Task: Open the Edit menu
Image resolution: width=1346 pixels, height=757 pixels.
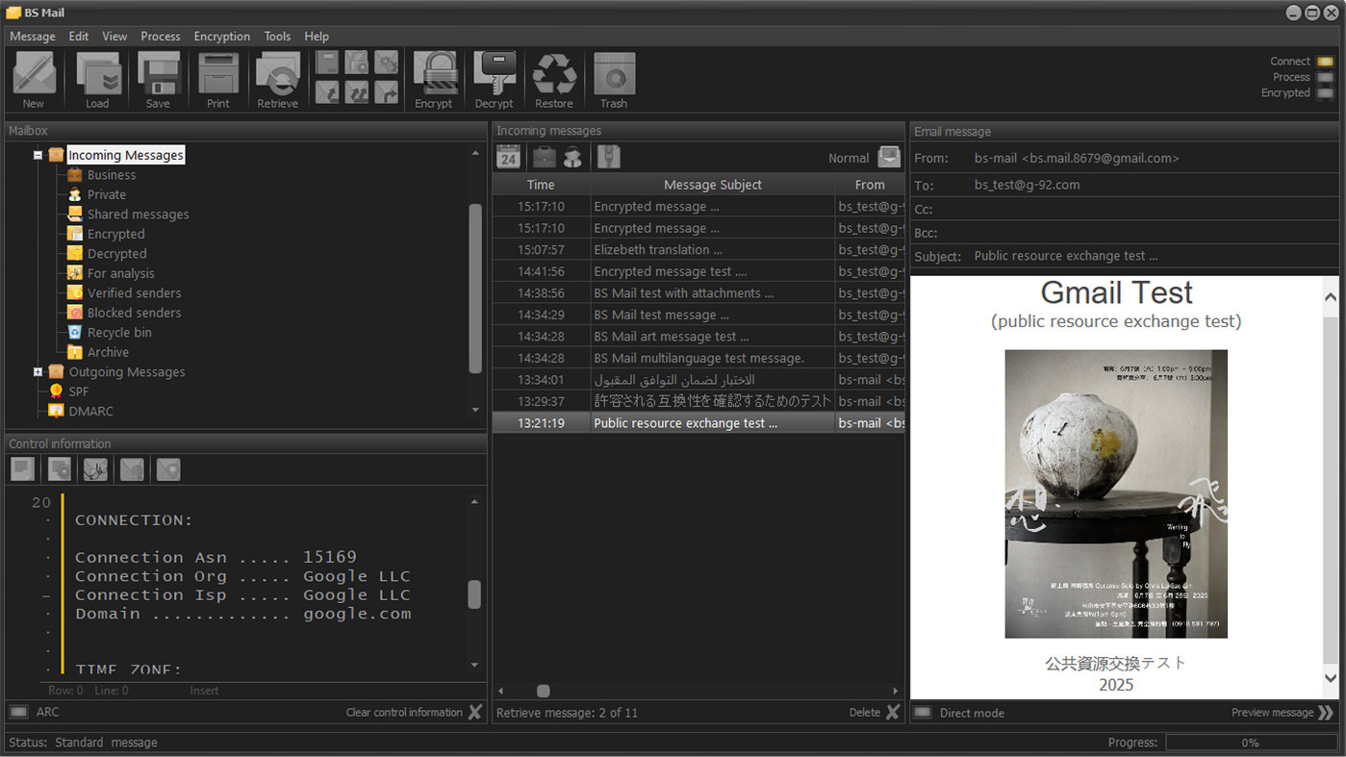Action: coord(79,37)
